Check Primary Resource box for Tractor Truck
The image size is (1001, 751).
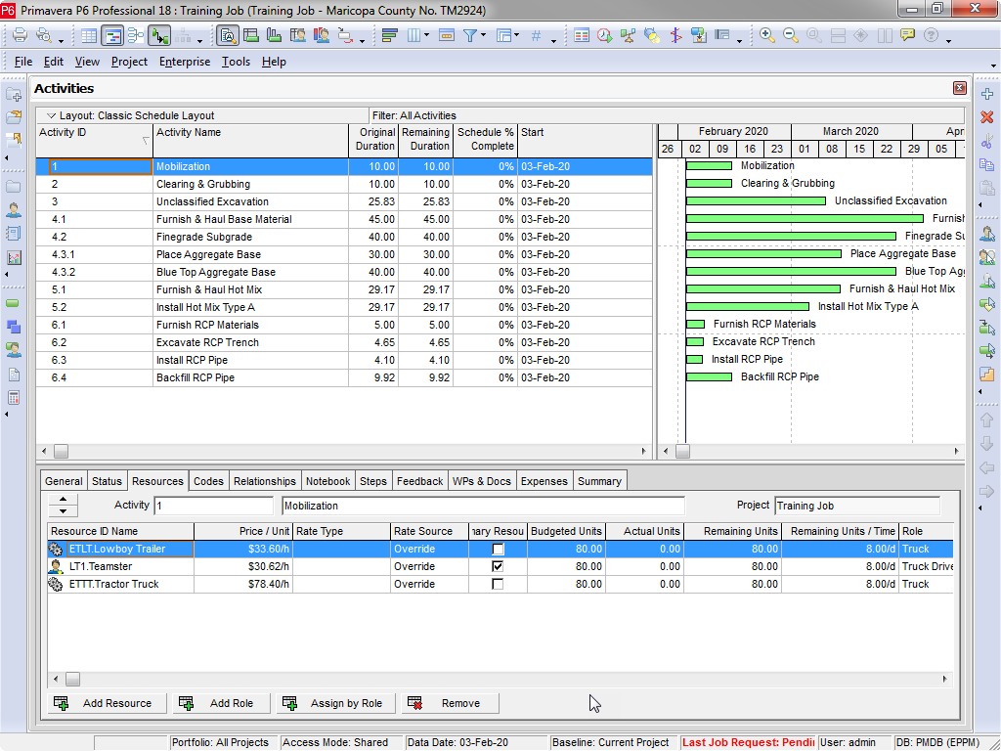pyautogui.click(x=498, y=585)
